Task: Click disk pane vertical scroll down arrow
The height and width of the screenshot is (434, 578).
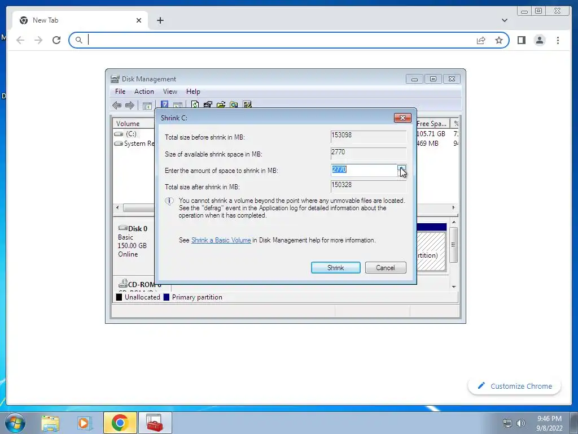Action: tap(454, 287)
